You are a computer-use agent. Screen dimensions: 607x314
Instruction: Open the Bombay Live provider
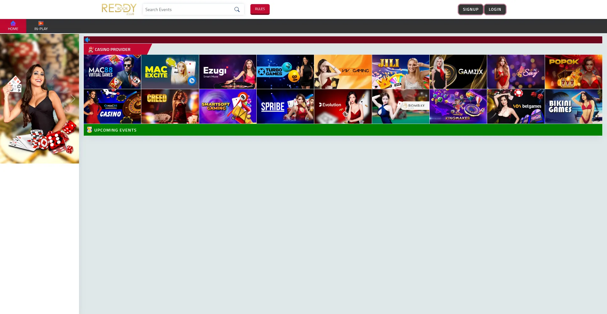pos(401,106)
